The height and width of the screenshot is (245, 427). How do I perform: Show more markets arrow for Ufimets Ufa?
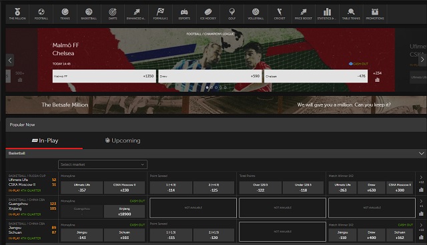click(x=421, y=177)
